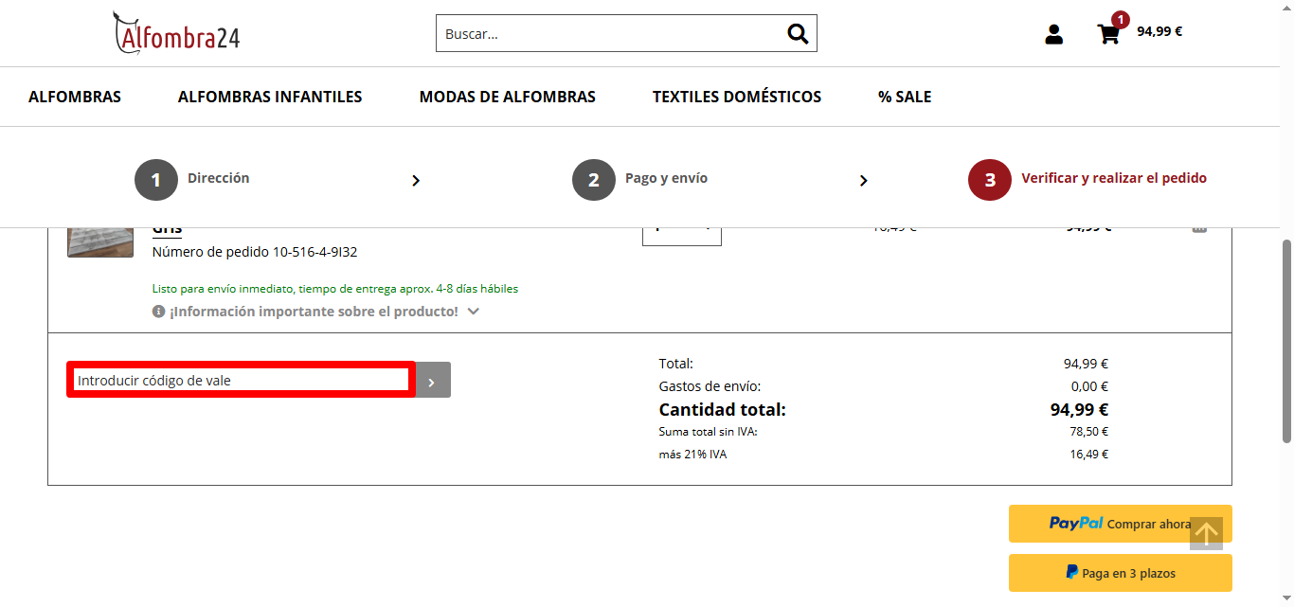Open the % SALE menu

[x=905, y=97]
